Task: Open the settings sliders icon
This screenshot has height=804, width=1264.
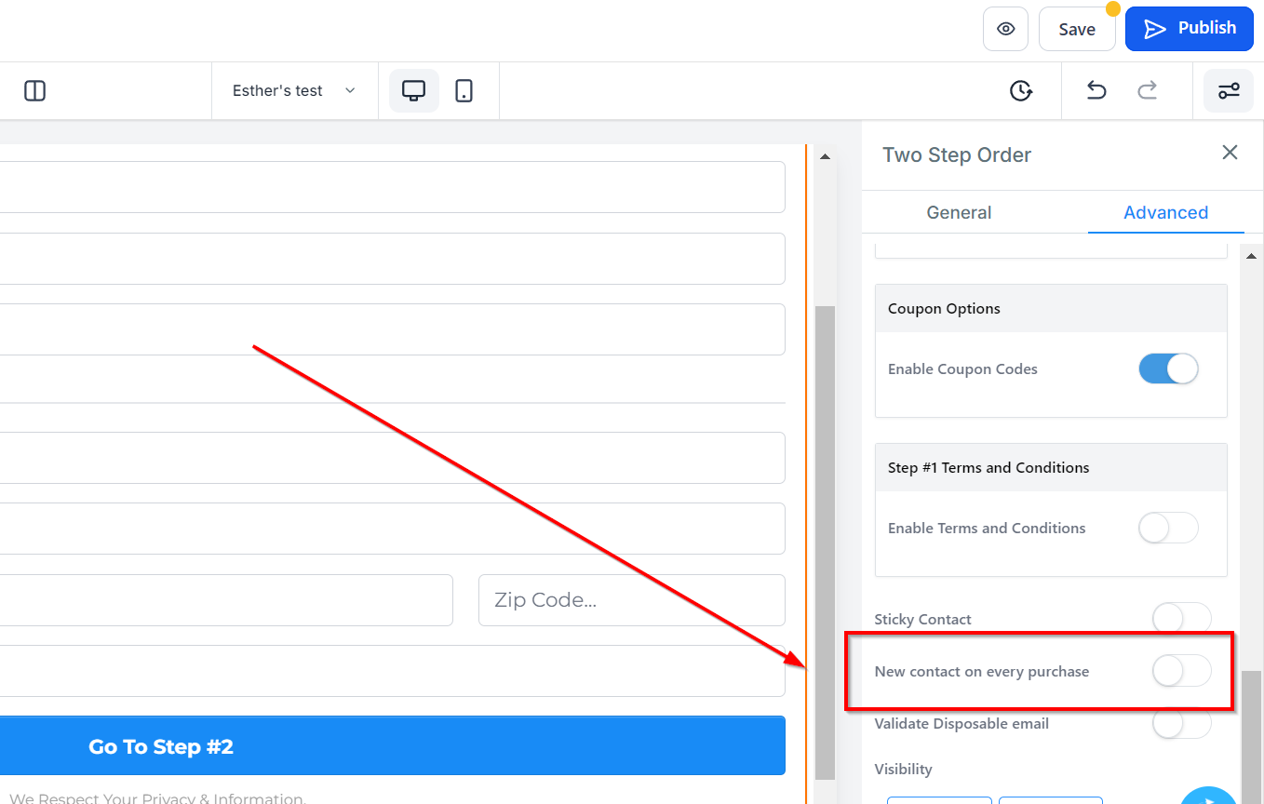Action: 1229,90
